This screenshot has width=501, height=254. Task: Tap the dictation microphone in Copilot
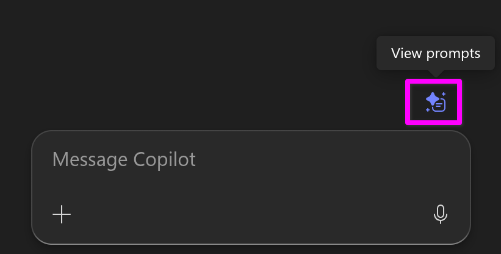[x=440, y=214]
